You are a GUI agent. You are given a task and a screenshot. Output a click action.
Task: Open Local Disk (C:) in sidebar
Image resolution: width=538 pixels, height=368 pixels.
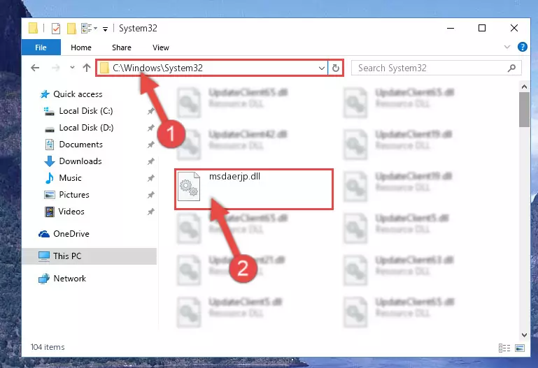pyautogui.click(x=86, y=111)
